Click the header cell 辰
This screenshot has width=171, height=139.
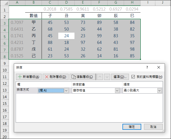tap(116, 16)
